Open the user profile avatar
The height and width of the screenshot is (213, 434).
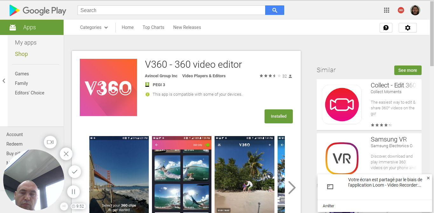[x=415, y=10]
